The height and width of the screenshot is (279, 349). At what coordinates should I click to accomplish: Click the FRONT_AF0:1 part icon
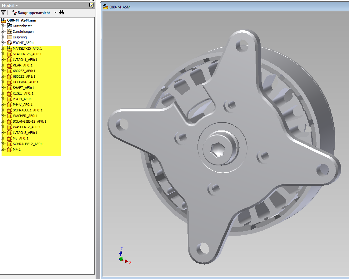tap(10, 43)
